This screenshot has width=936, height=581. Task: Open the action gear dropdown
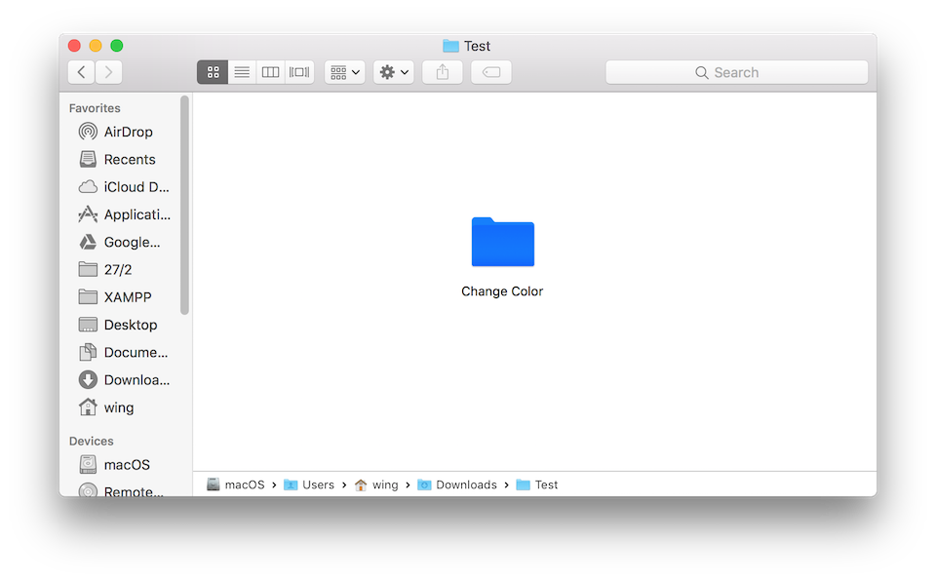click(393, 71)
